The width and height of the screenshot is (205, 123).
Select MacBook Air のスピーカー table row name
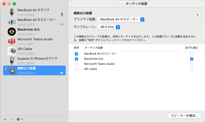click(x=100, y=54)
